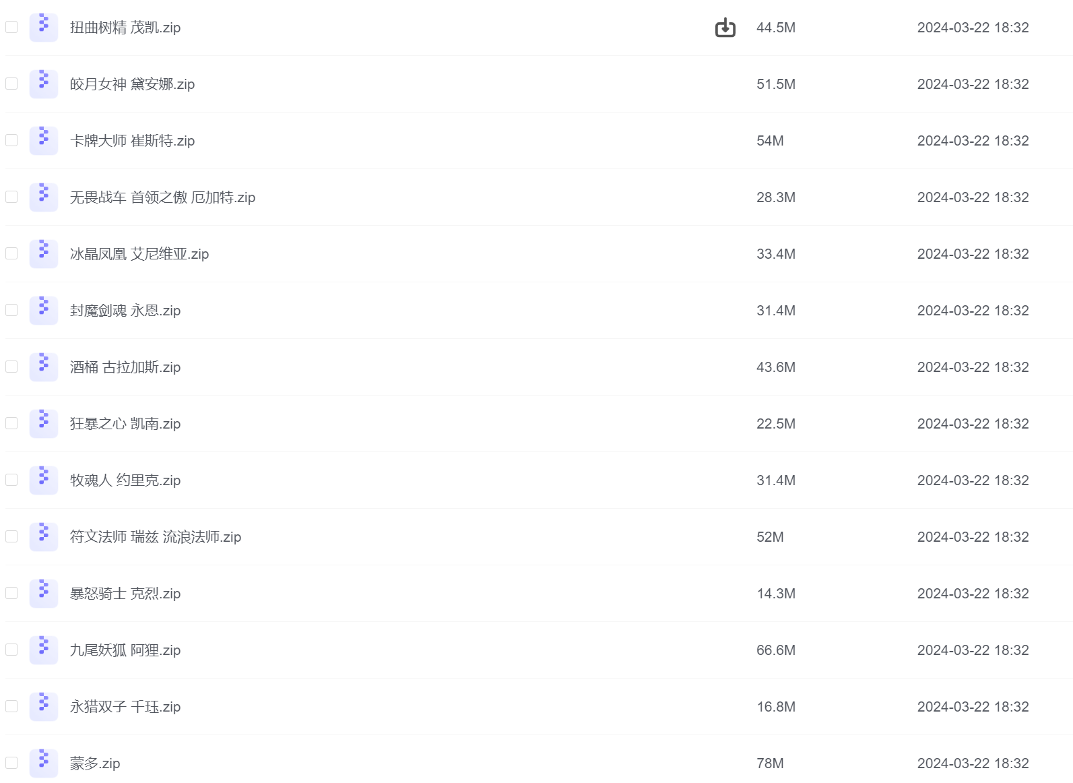Click the filename 狂暴之心 凯南.zip
Image resolution: width=1073 pixels, height=783 pixels.
pos(125,424)
